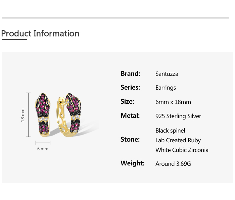235x200 pixels.
Task: Click the Metal label
Action: [x=130, y=116]
